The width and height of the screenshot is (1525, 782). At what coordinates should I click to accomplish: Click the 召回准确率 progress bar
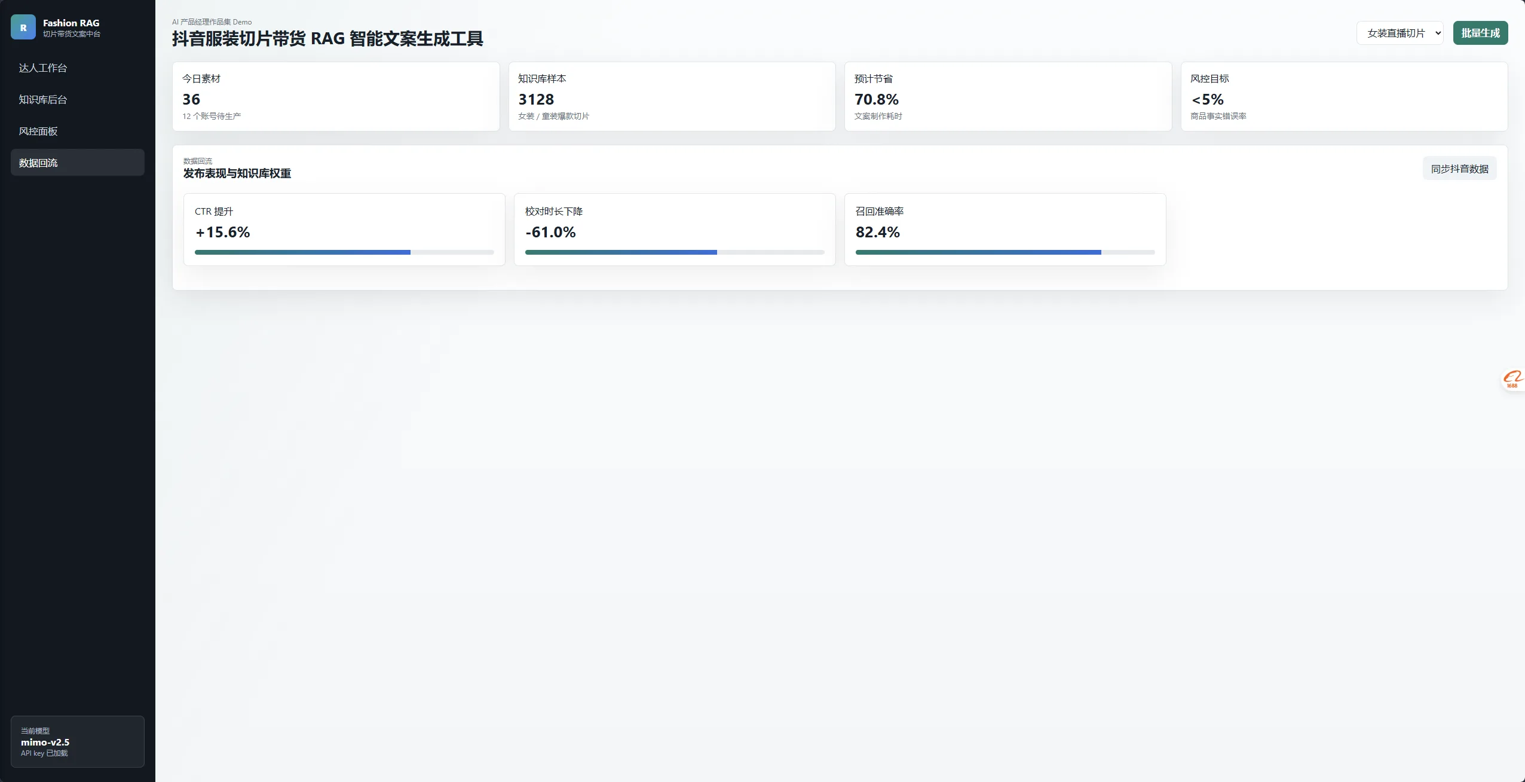point(1005,252)
